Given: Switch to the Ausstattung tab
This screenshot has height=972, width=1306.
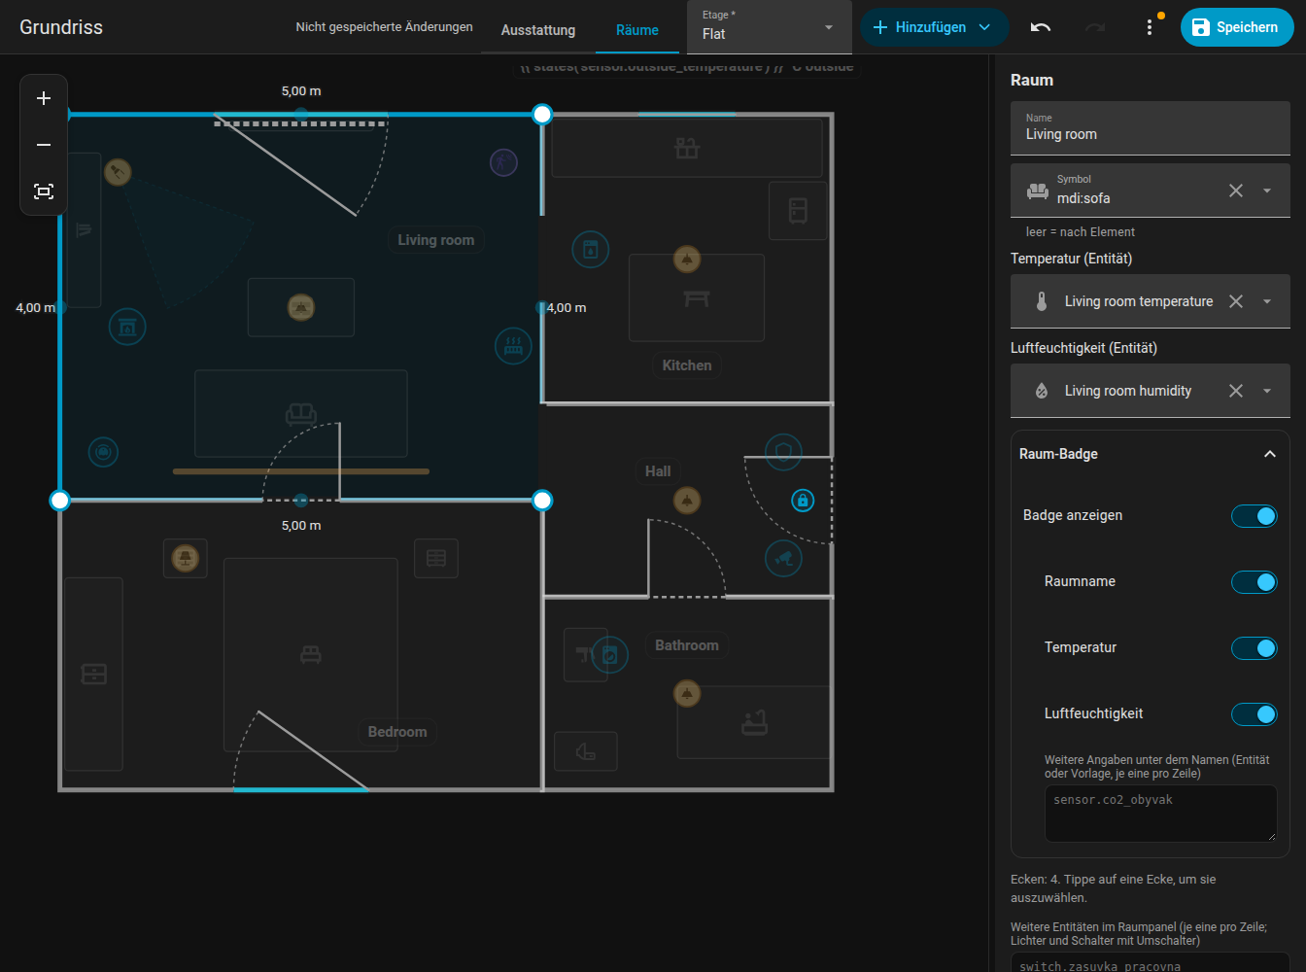Looking at the screenshot, I should tap(538, 30).
